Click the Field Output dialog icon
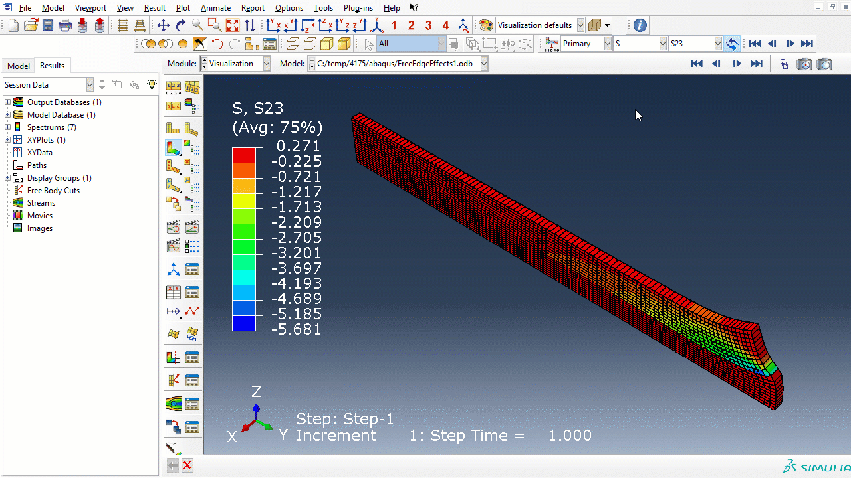This screenshot has width=851, height=478. [x=552, y=44]
